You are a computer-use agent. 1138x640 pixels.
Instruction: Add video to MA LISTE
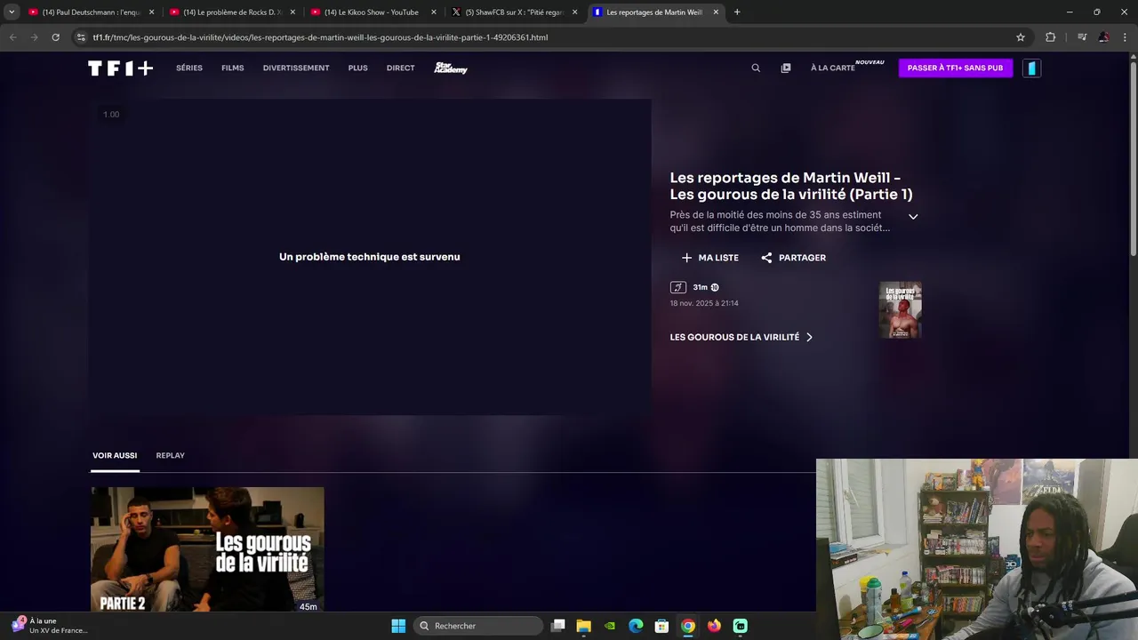tap(709, 258)
